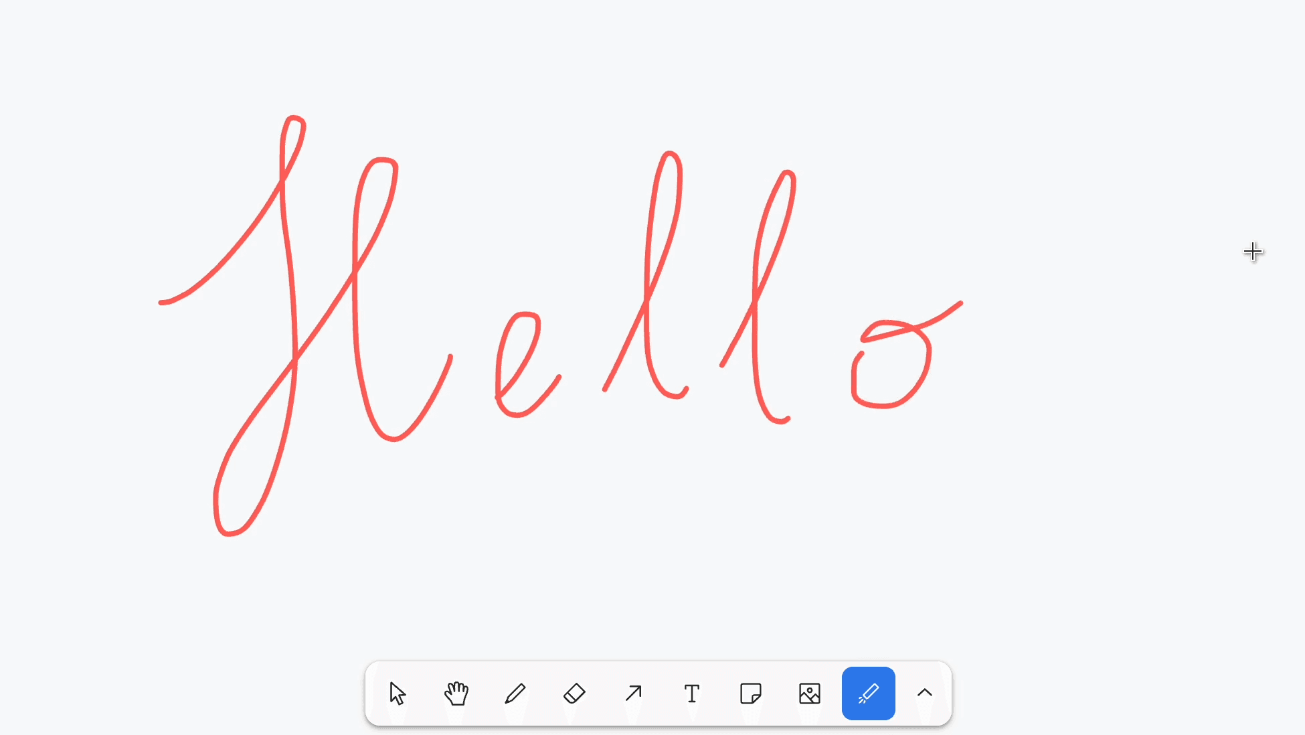Choose the Text tool
Image resolution: width=1305 pixels, height=735 pixels.
point(692,693)
